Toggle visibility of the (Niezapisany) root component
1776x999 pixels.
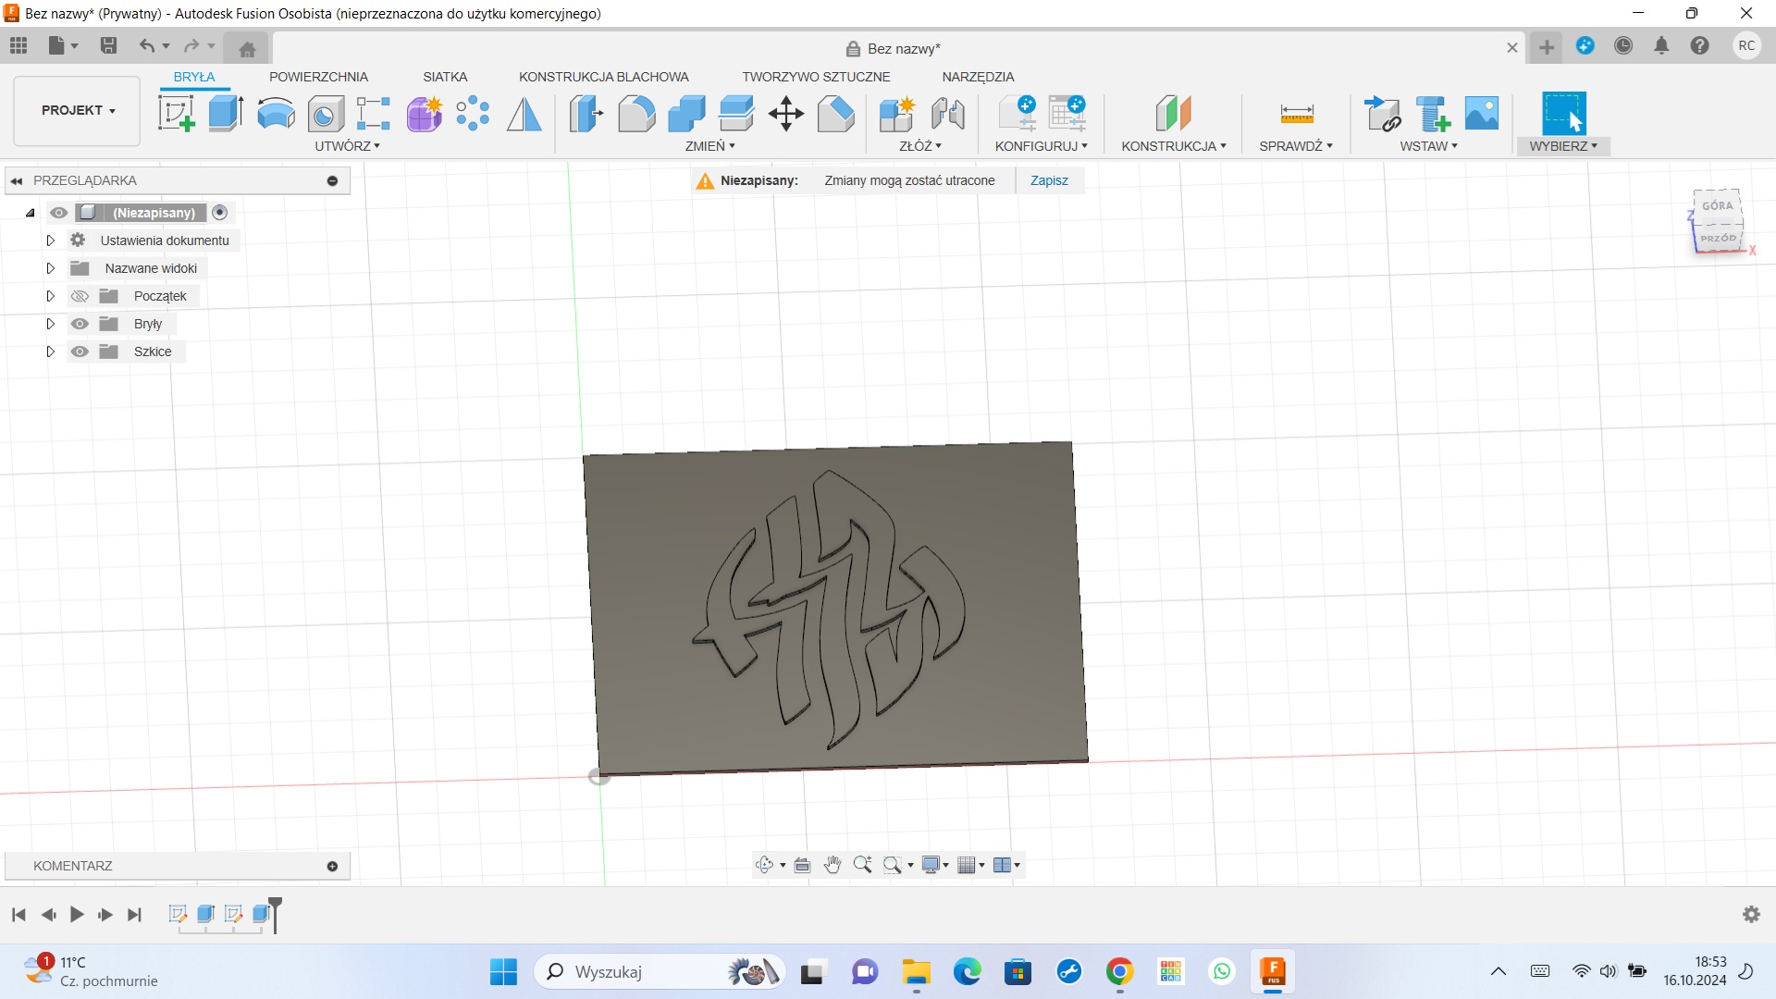(x=58, y=213)
